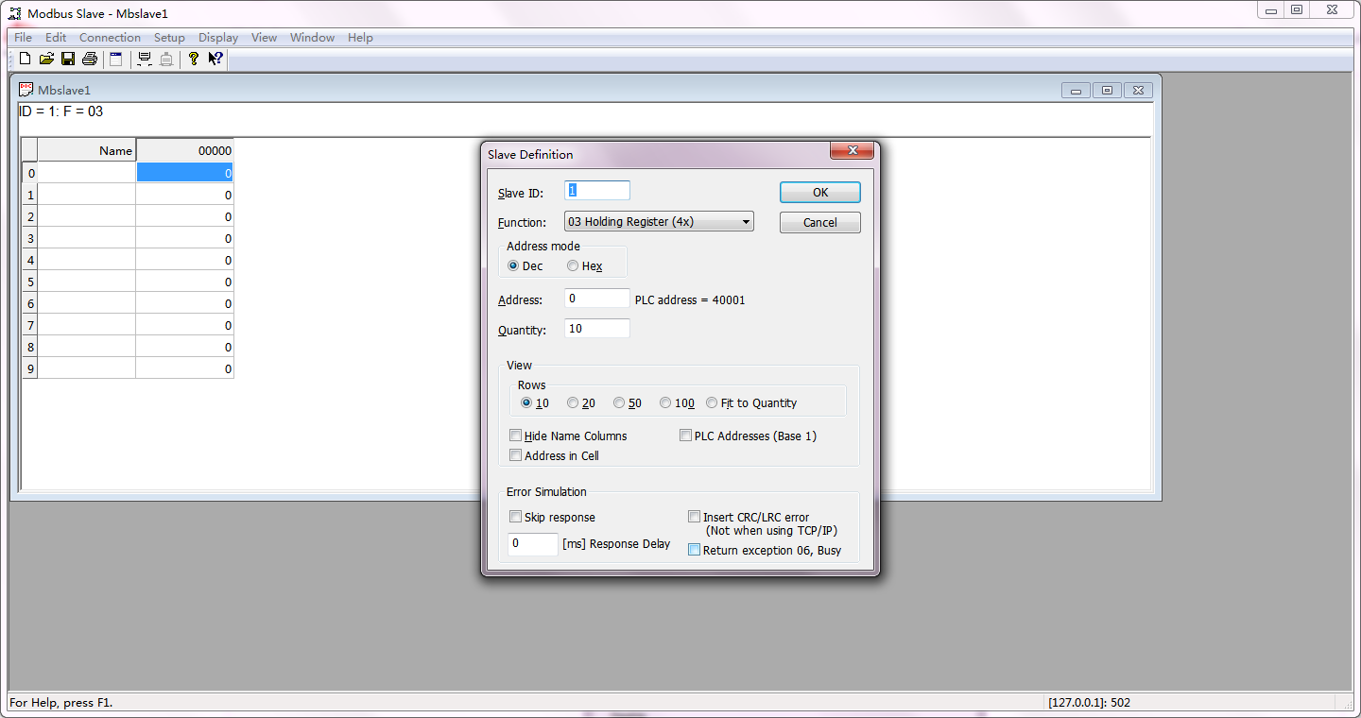Confirm the dialog with OK
Image resolution: width=1361 pixels, height=718 pixels.
click(x=820, y=193)
